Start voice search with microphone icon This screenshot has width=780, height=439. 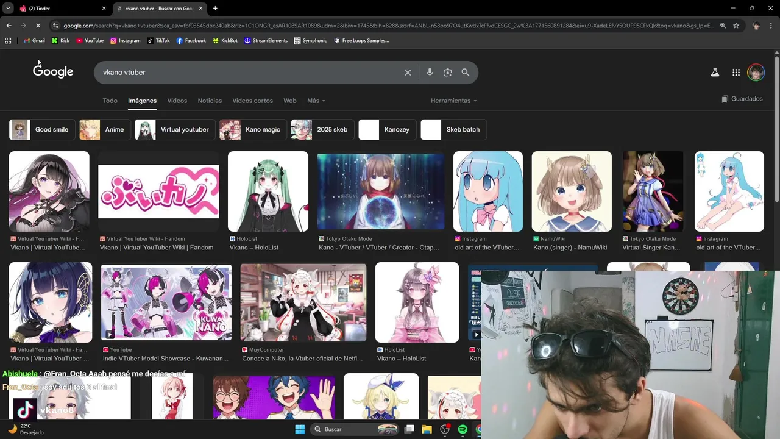coord(430,73)
